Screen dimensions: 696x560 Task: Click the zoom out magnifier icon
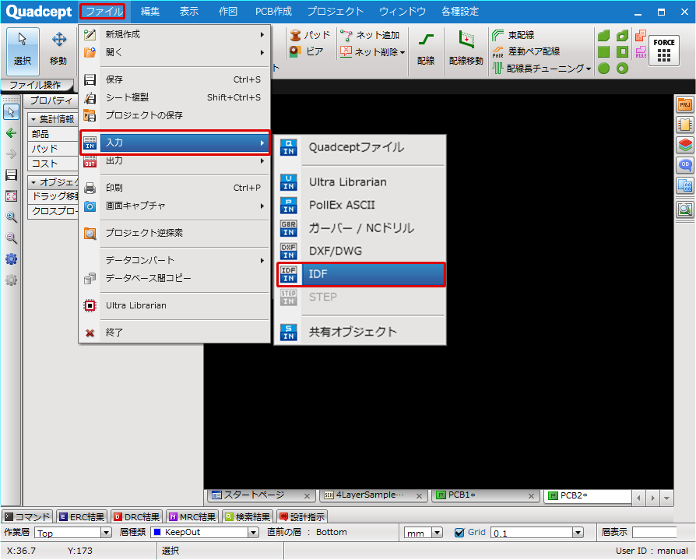(x=11, y=238)
